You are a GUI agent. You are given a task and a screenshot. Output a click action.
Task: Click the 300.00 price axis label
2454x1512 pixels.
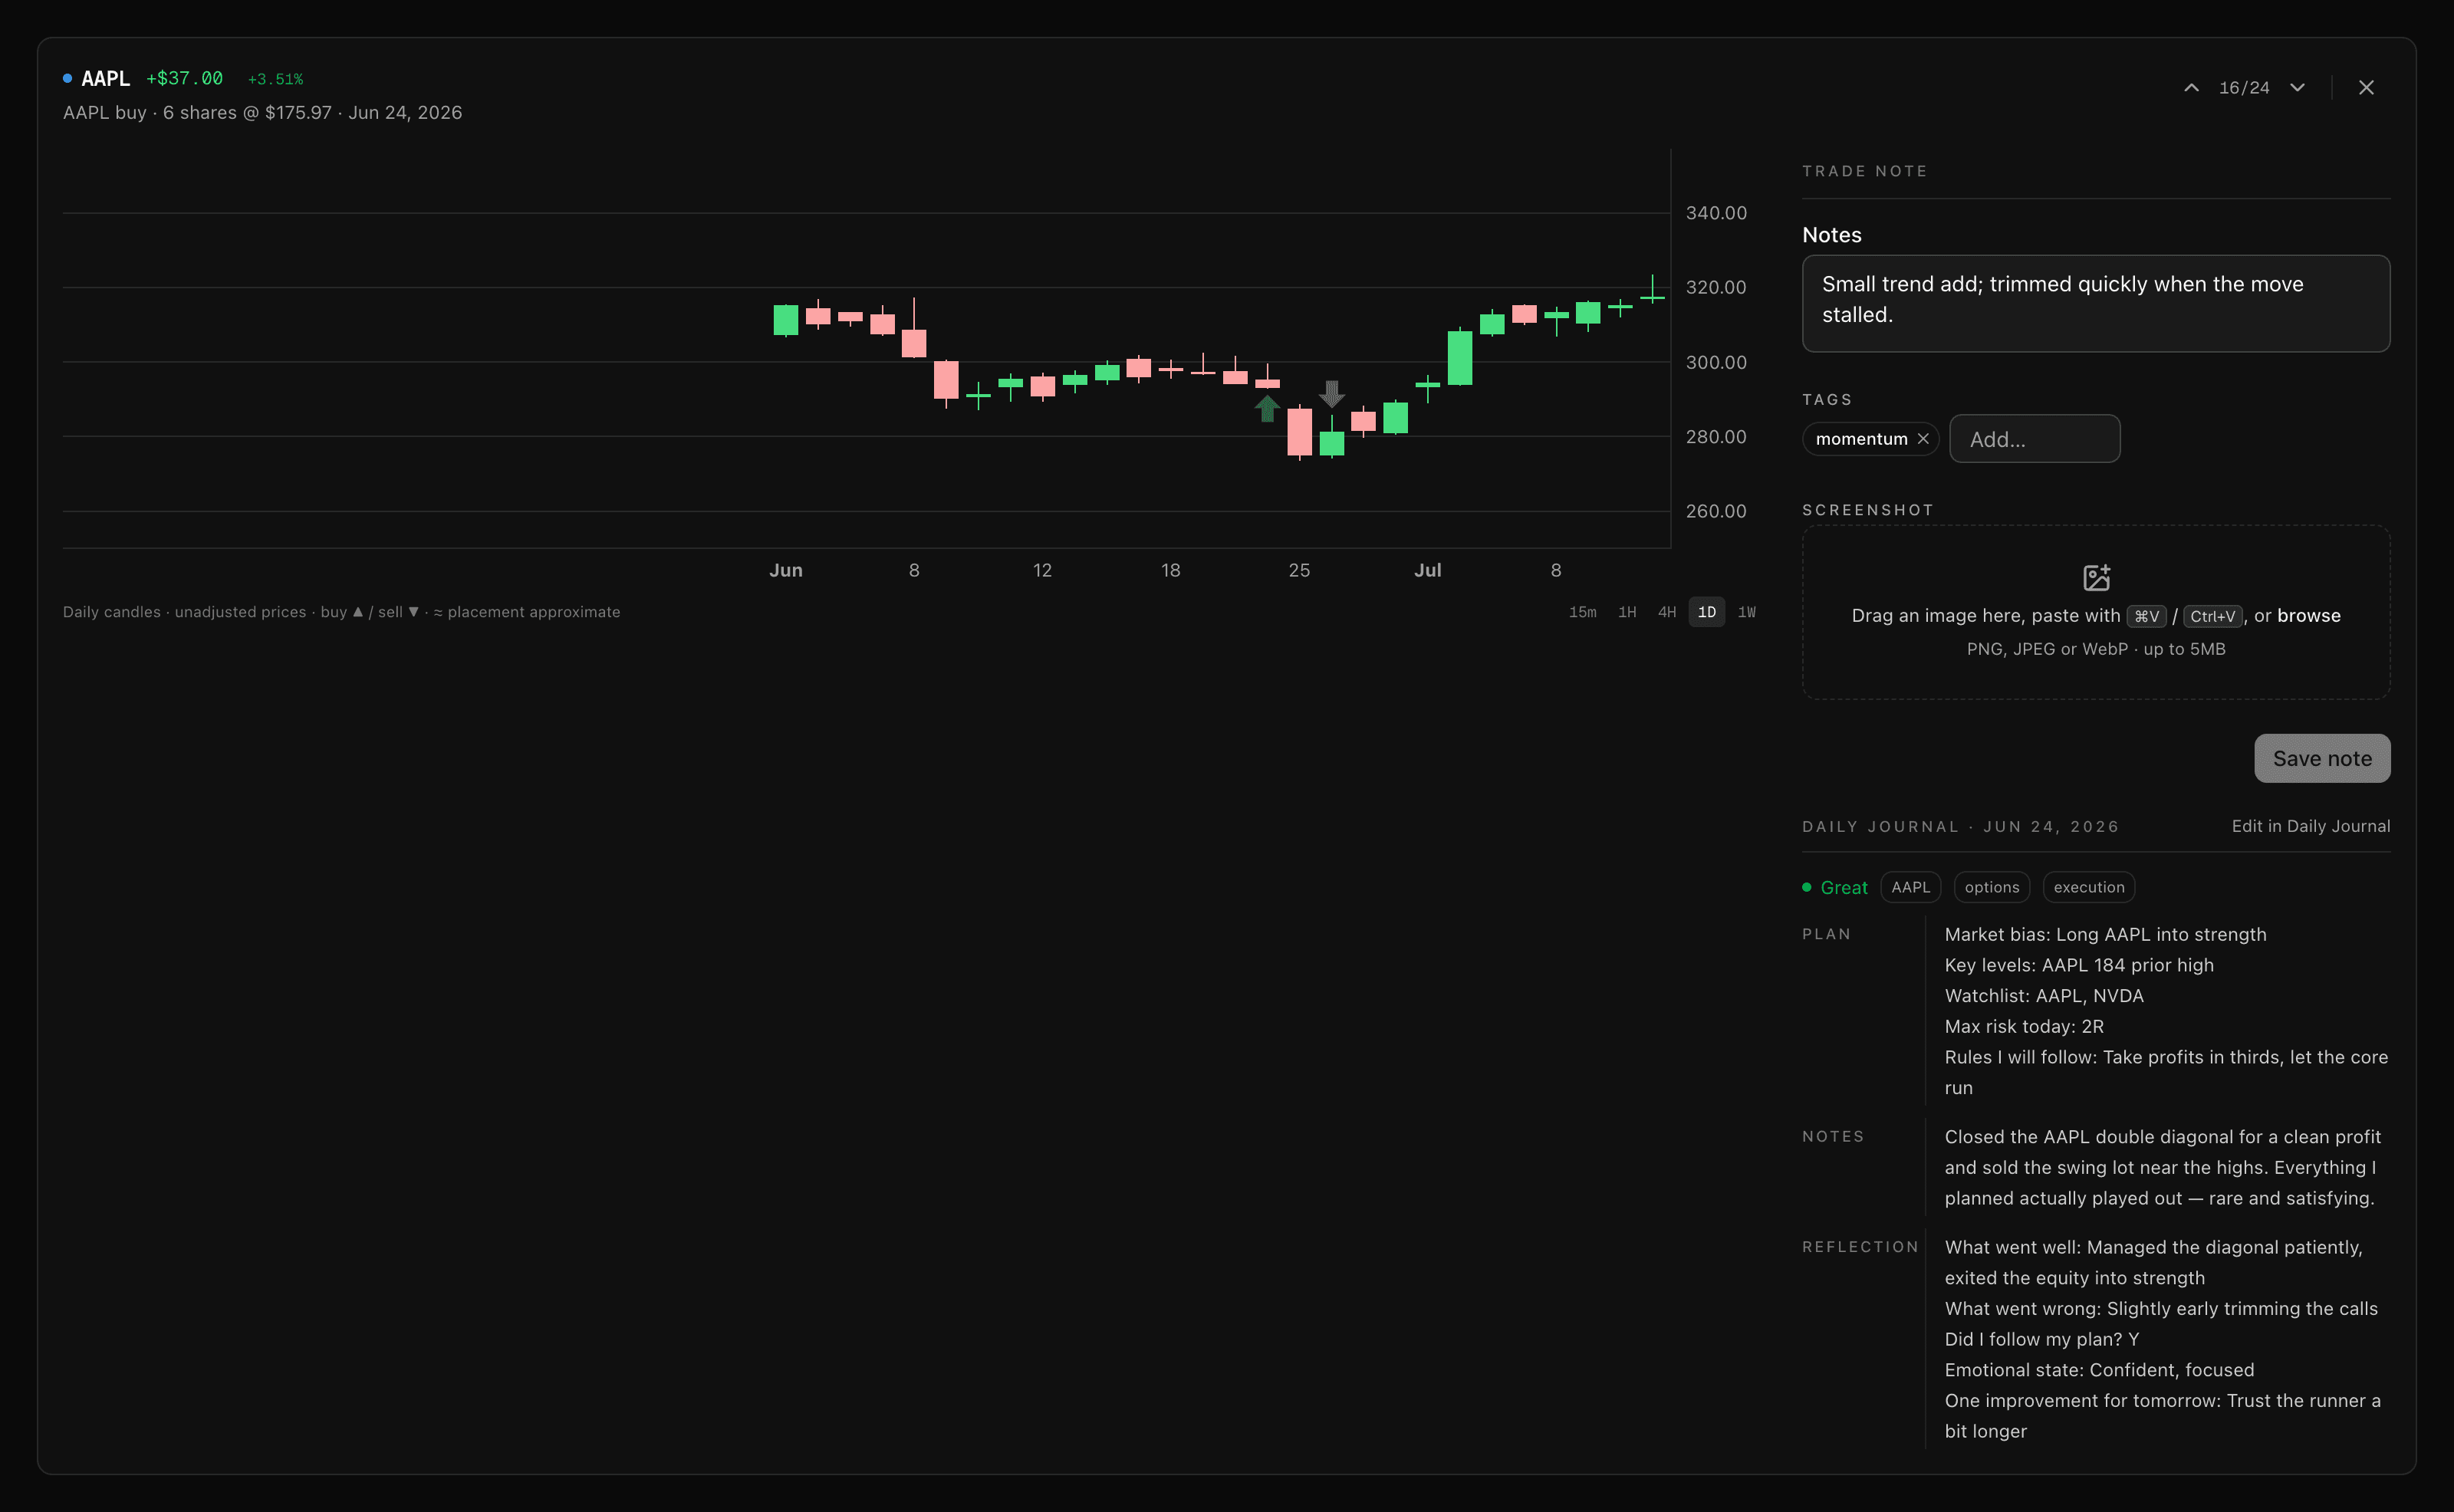[x=1716, y=362]
